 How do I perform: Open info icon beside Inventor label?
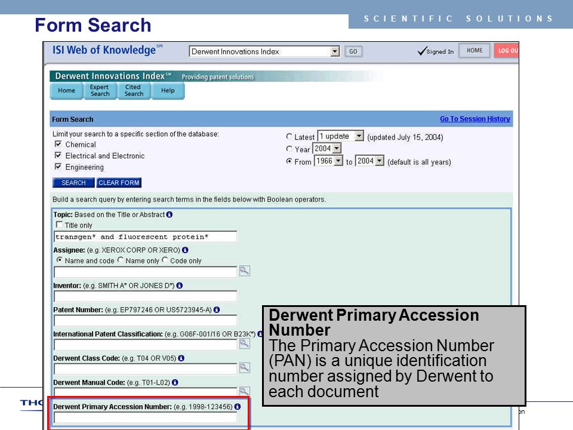(x=180, y=285)
